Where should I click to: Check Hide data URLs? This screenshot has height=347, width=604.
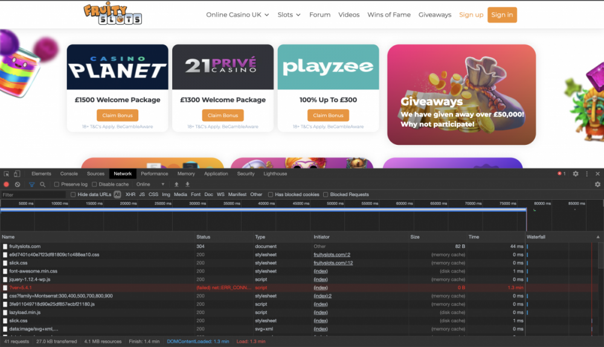coord(73,195)
